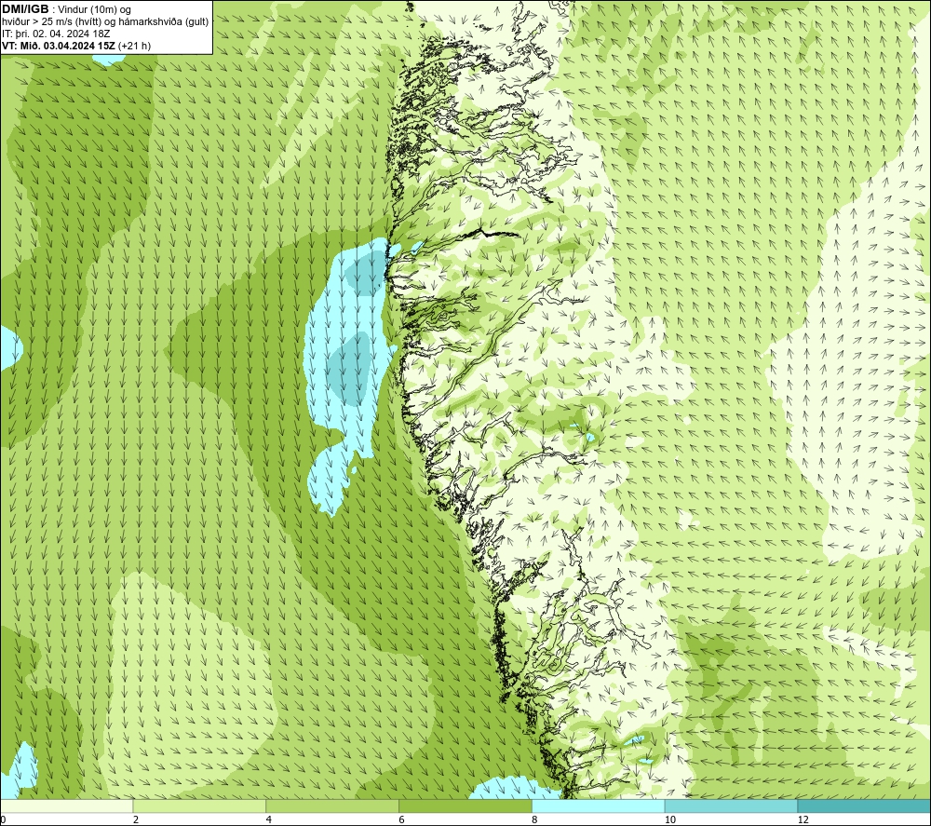This screenshot has width=931, height=826.
Task: Click the 6–8 m/s dark green legend swatch
Action: [465, 806]
